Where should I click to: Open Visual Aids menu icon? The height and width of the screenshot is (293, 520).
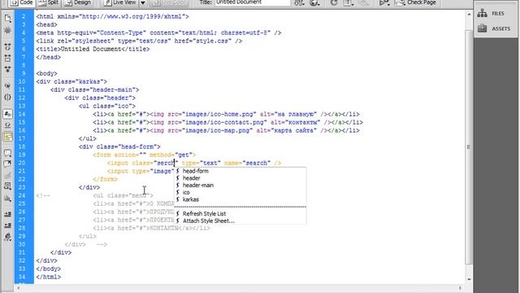pos(364,3)
